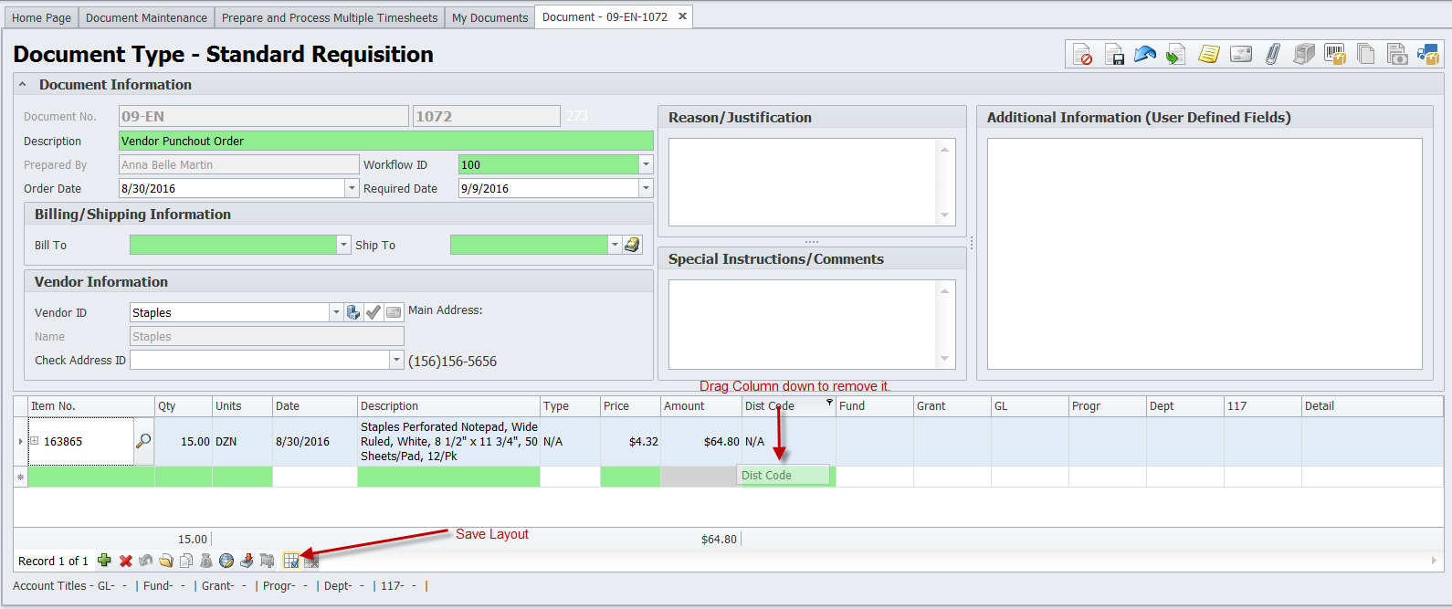1452x609 pixels.
Task: Click the save document floppy disk icon
Action: 1114,55
